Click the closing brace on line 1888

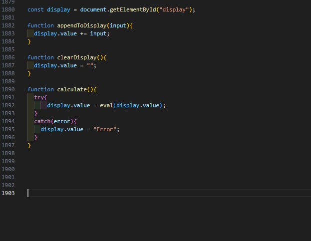pyautogui.click(x=29, y=73)
